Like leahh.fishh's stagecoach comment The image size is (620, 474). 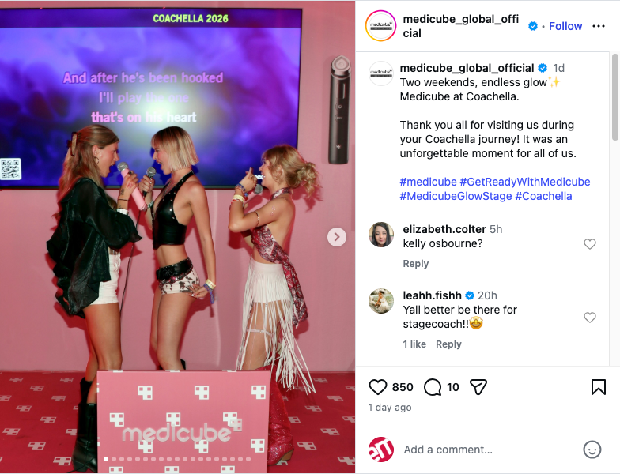tap(590, 318)
